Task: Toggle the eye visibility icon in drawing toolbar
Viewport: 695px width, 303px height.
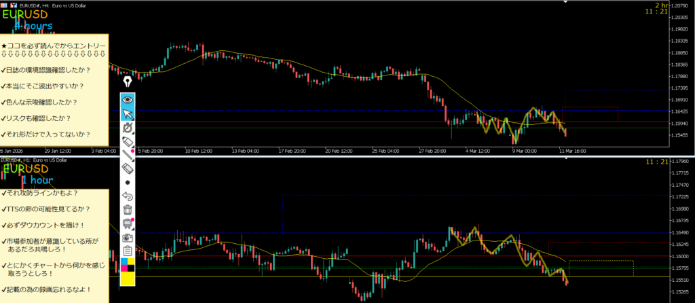Action: click(x=127, y=99)
